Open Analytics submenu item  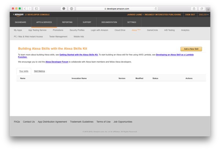[x=185, y=30]
